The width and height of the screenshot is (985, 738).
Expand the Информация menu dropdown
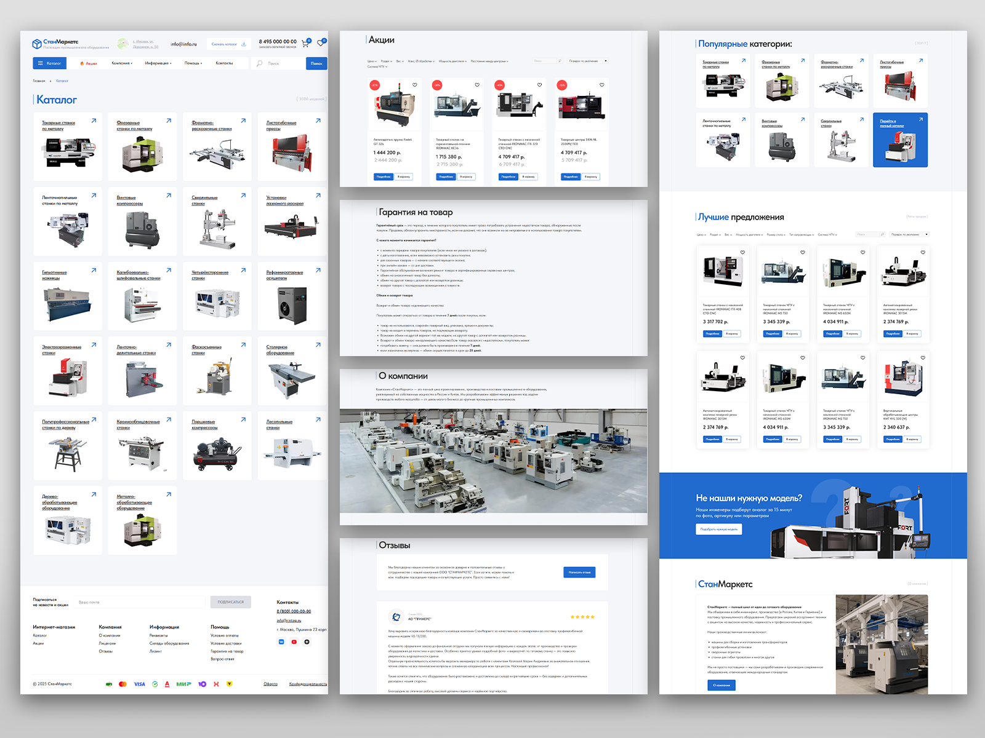[158, 63]
